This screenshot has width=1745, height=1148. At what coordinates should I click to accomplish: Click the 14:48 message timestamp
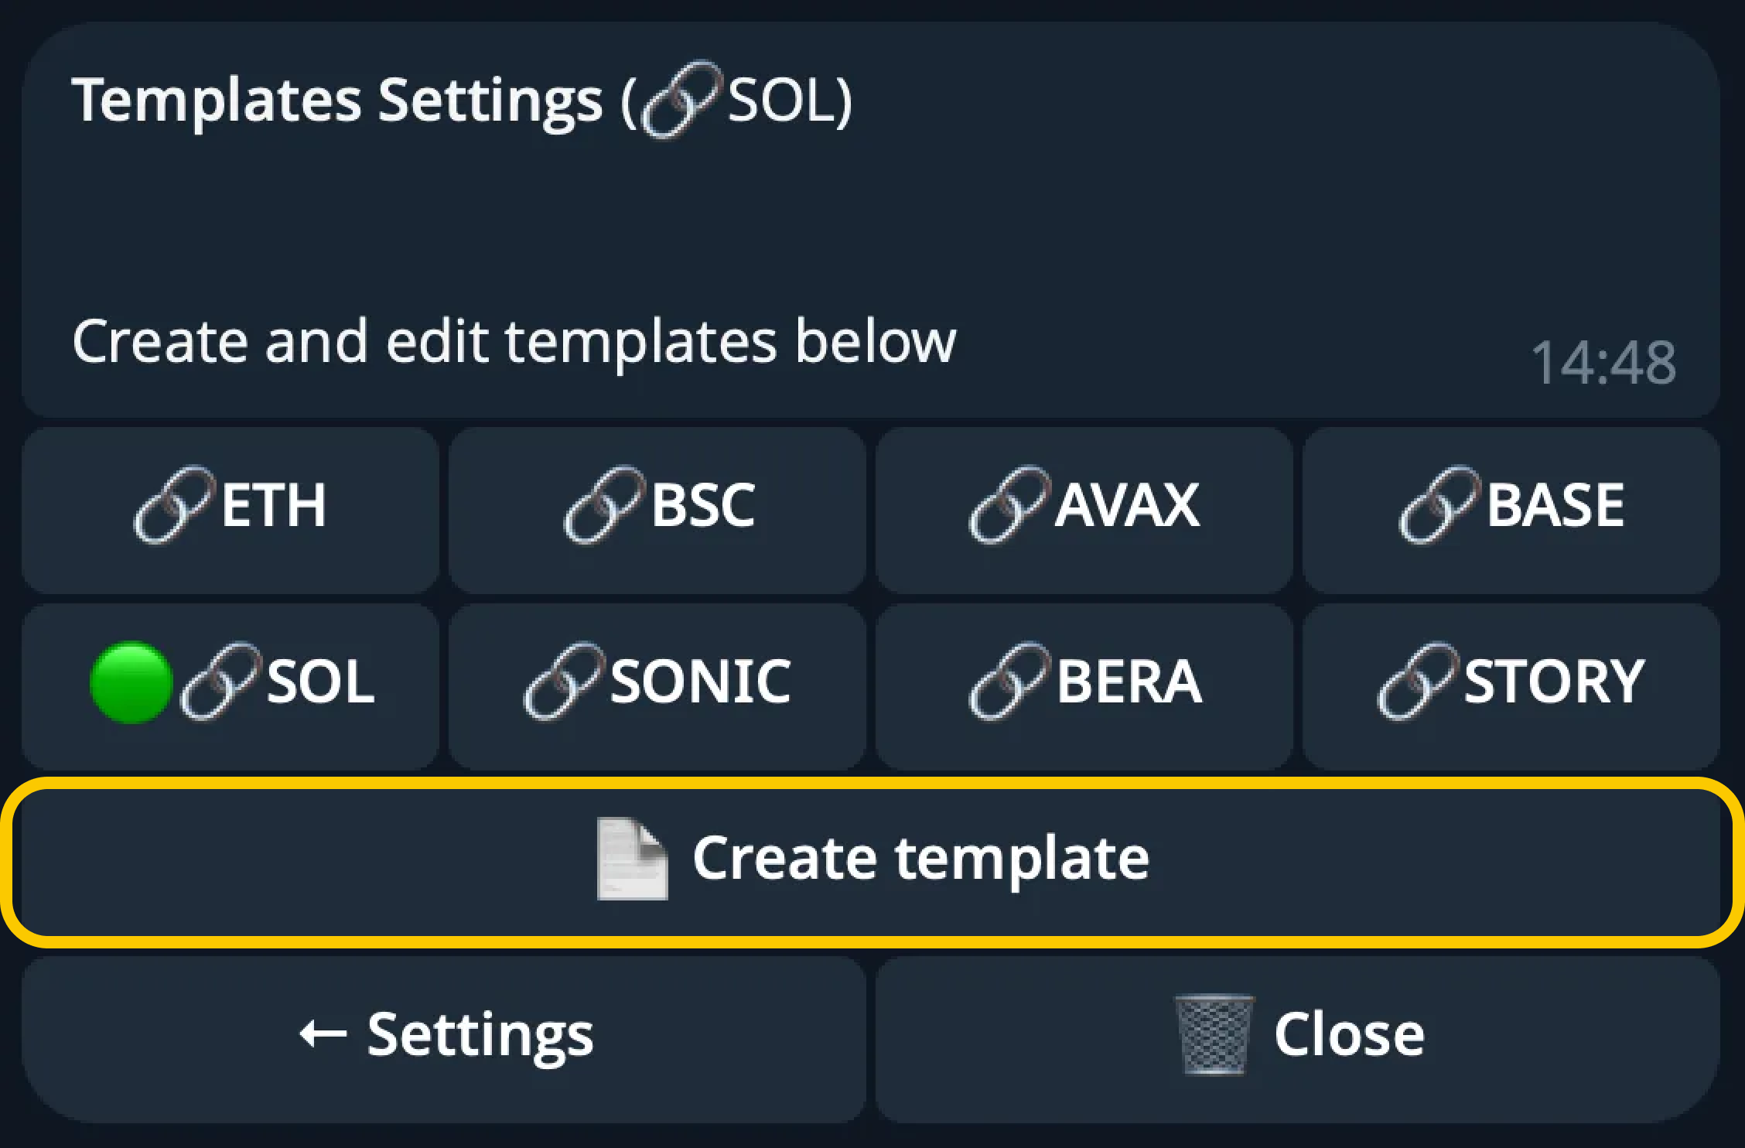coord(1603,363)
